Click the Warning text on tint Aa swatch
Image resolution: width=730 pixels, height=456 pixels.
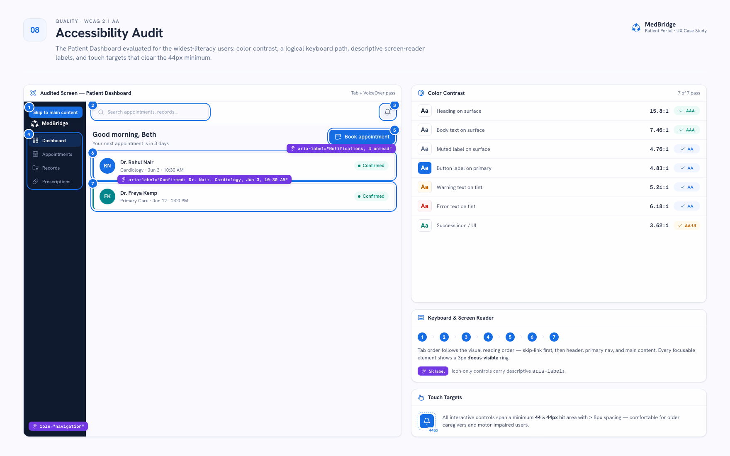coord(424,187)
